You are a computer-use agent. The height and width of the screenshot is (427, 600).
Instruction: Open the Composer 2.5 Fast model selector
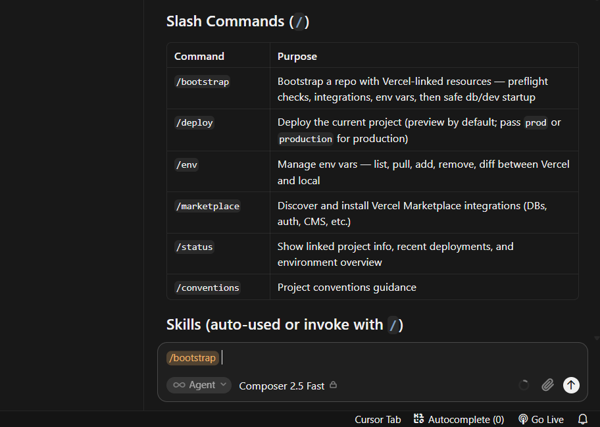[282, 386]
